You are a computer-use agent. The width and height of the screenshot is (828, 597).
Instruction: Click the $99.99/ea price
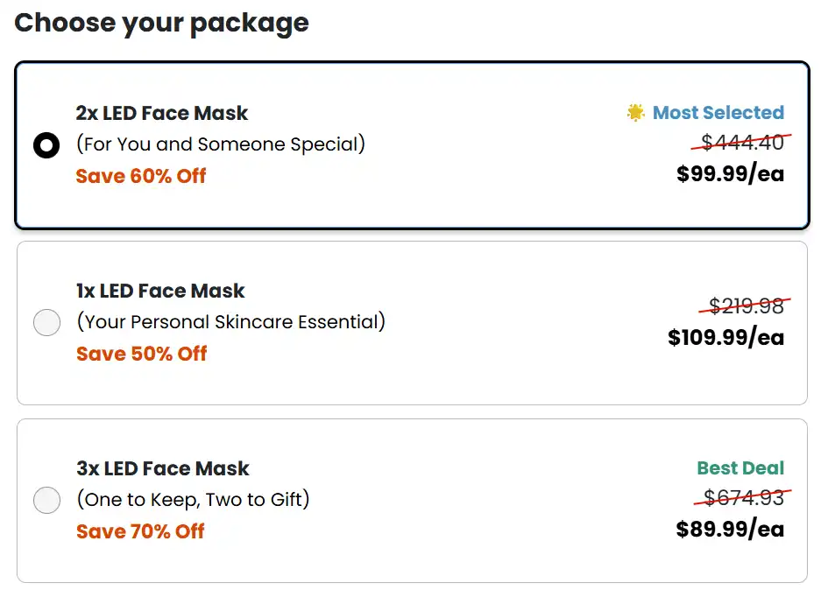pos(730,173)
